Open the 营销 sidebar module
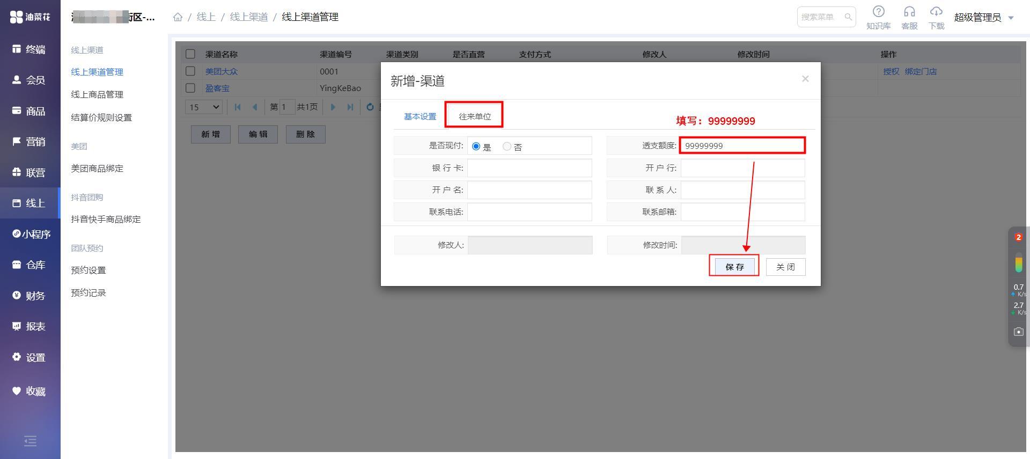Viewport: 1030px width, 459px height. (30, 142)
